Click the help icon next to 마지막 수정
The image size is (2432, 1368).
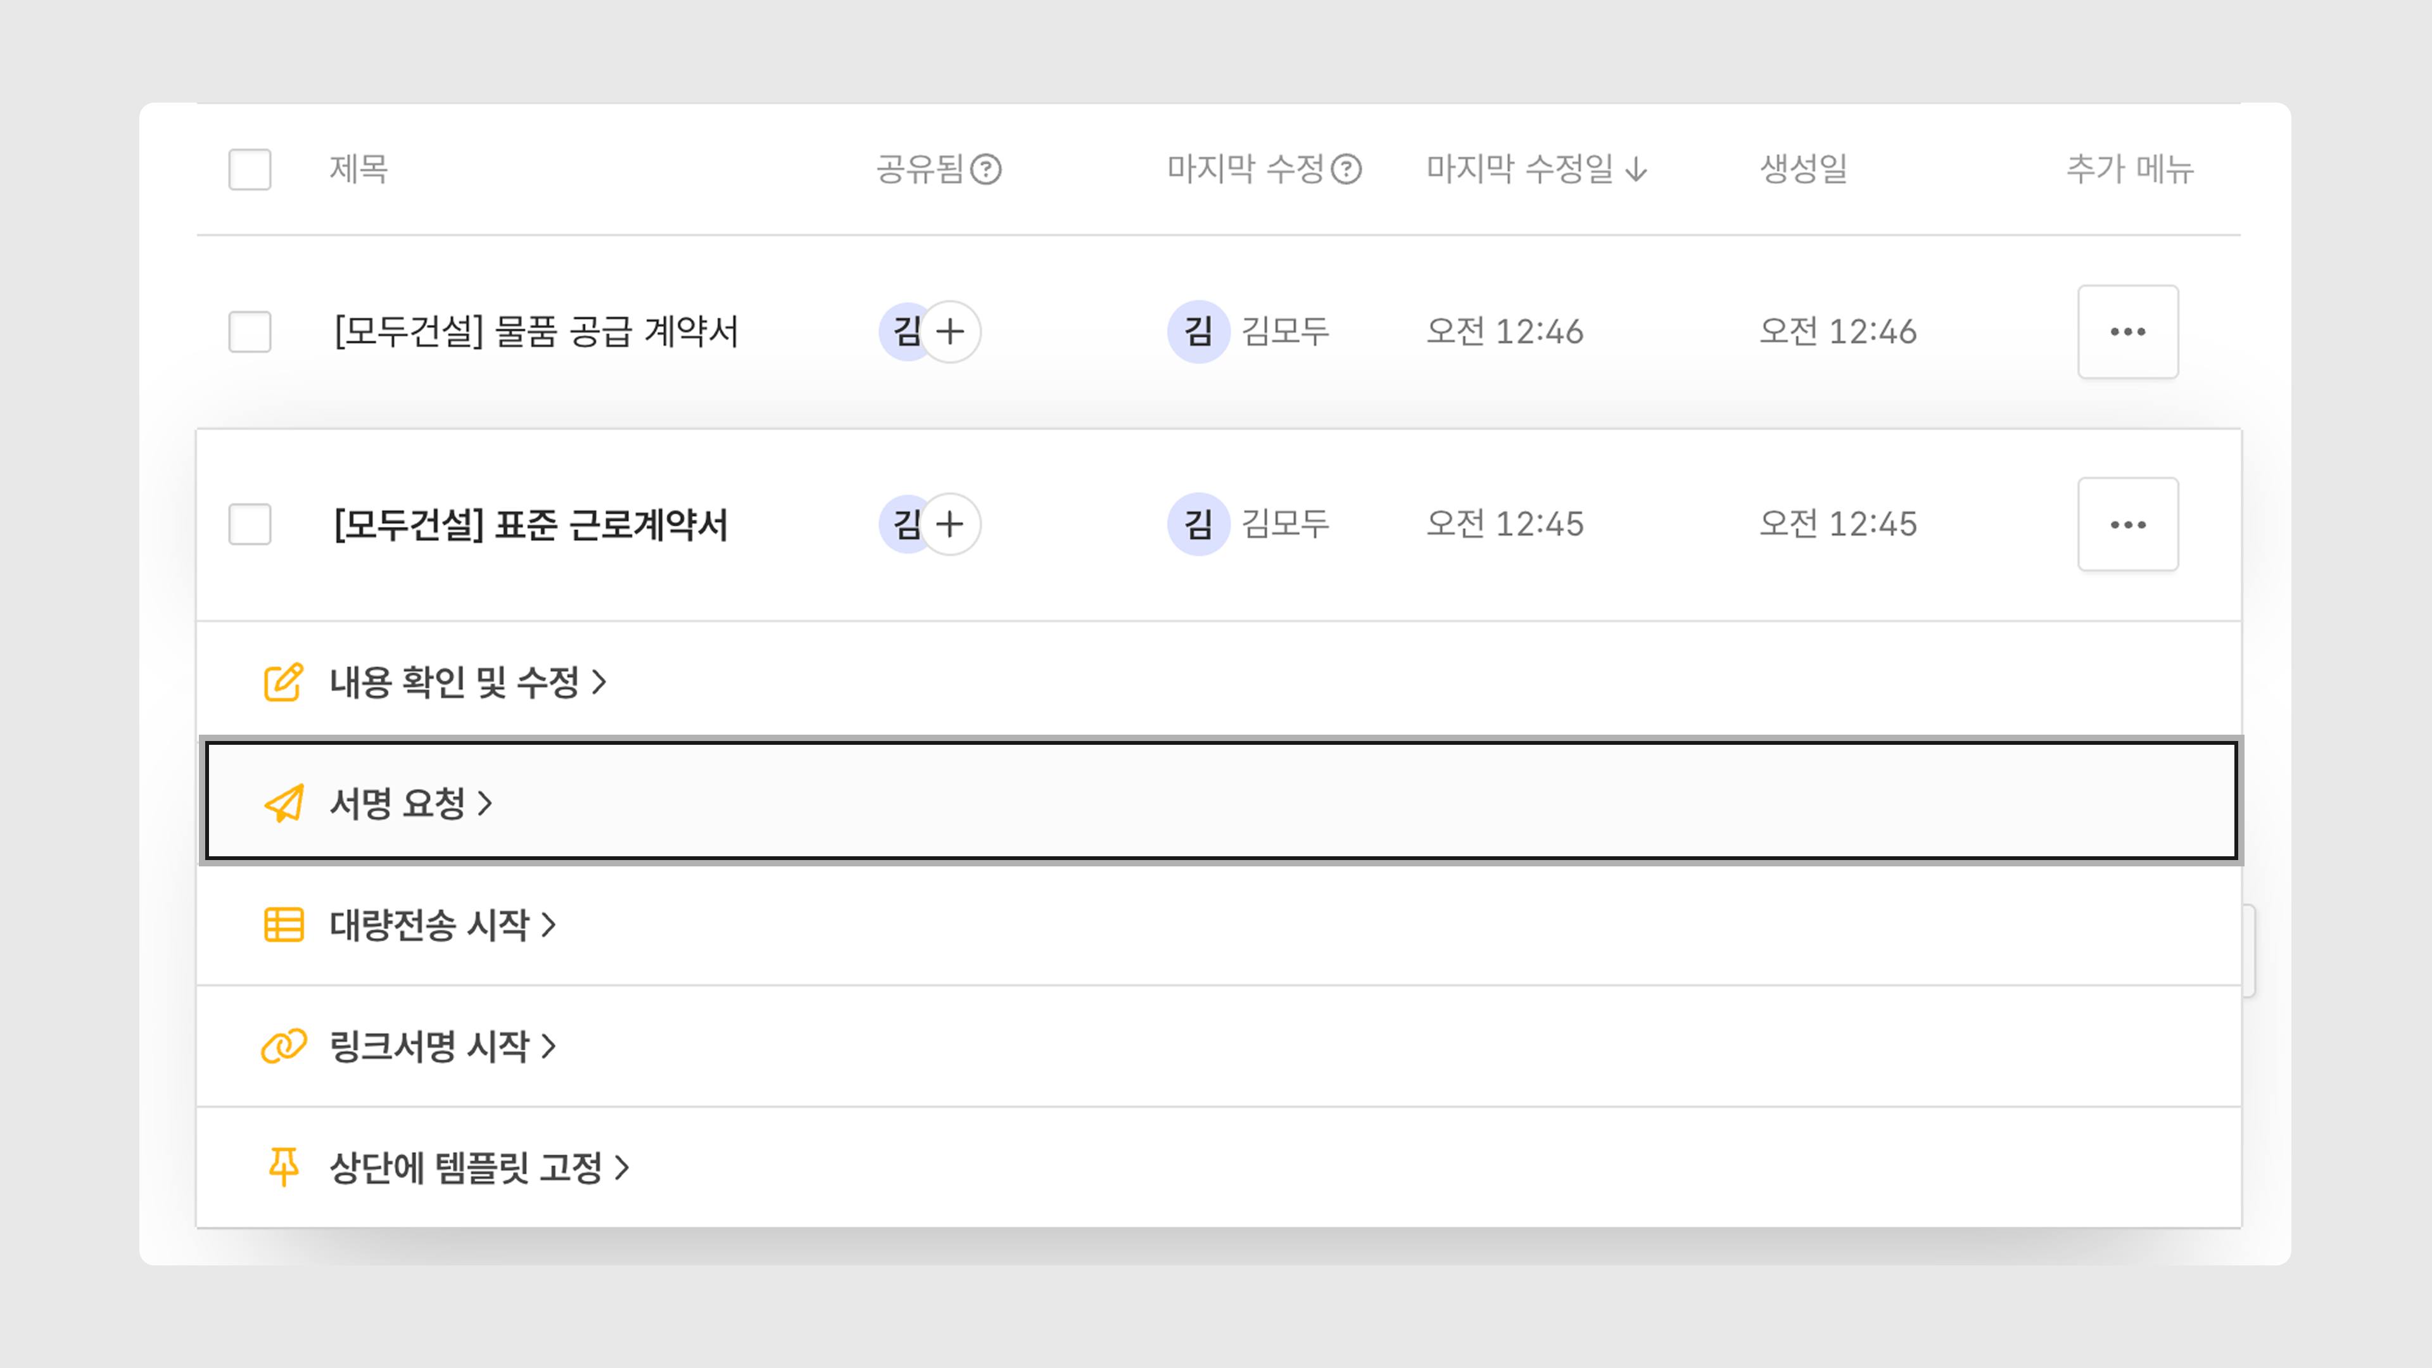[x=1345, y=170]
